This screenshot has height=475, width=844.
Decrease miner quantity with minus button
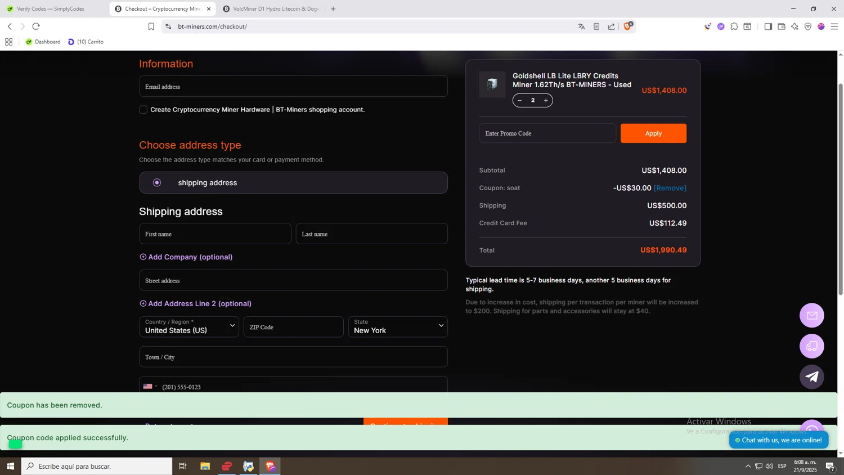click(519, 100)
